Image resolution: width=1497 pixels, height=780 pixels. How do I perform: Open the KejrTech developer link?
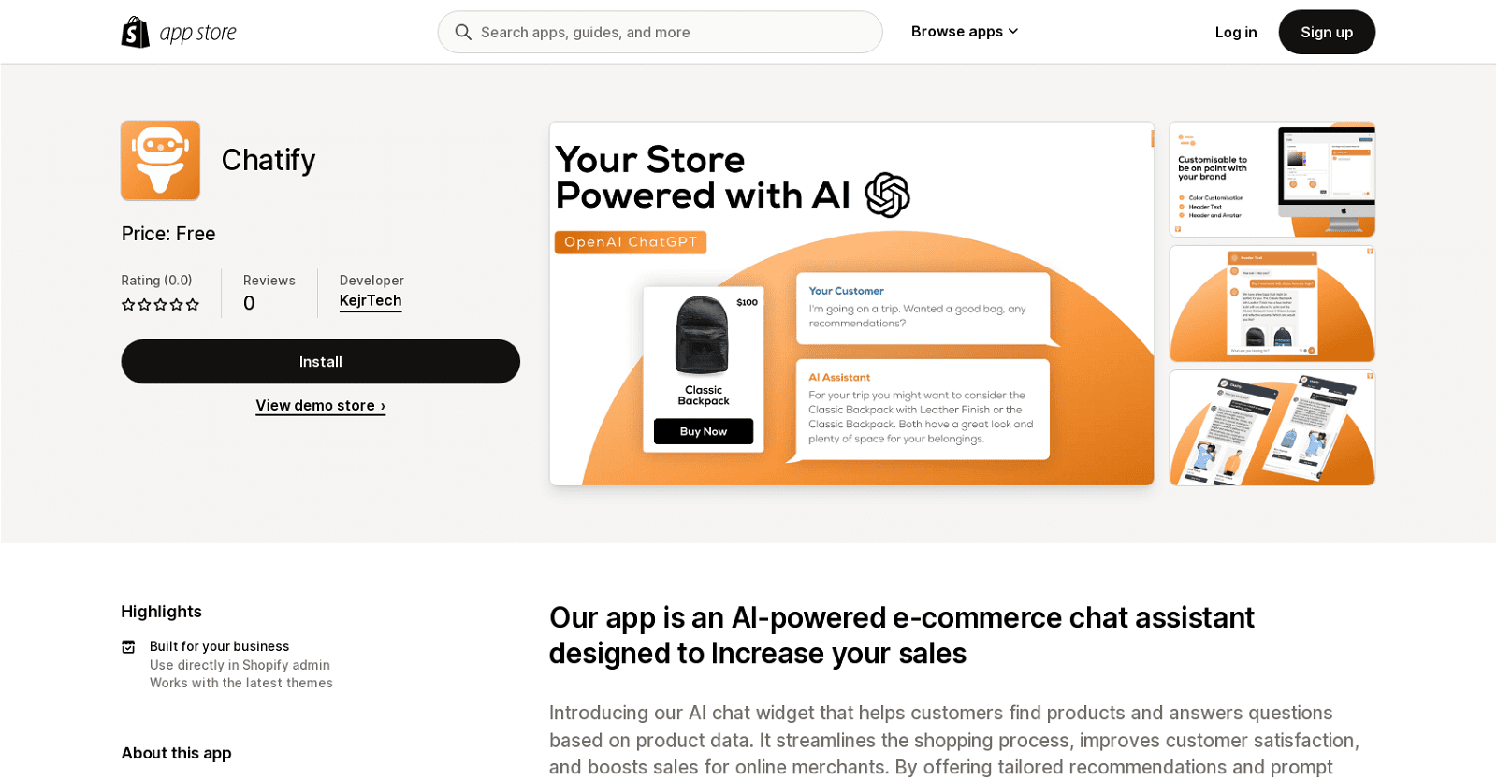pos(371,300)
